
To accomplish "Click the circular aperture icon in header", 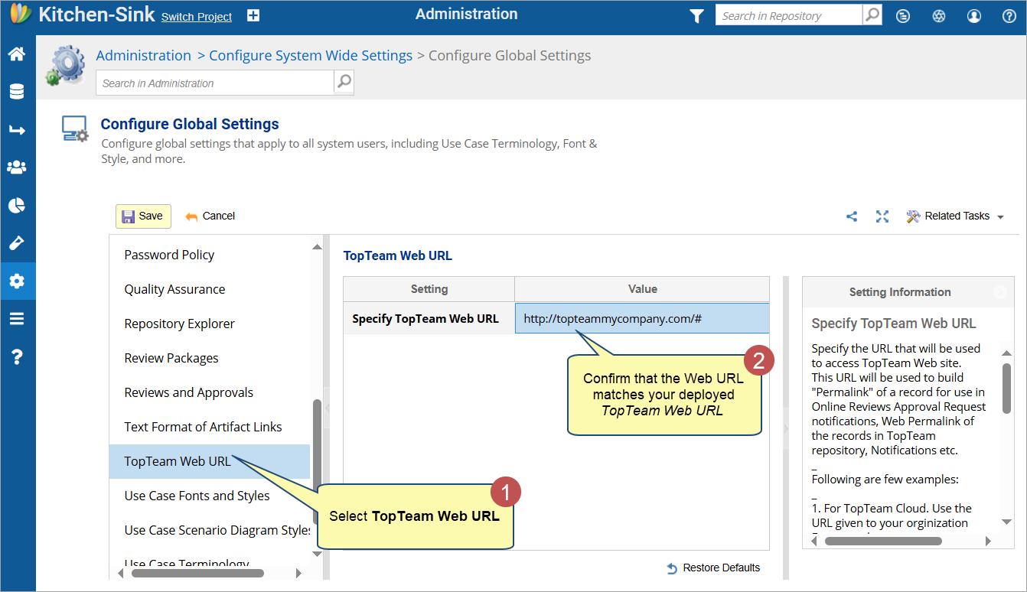I will [939, 16].
